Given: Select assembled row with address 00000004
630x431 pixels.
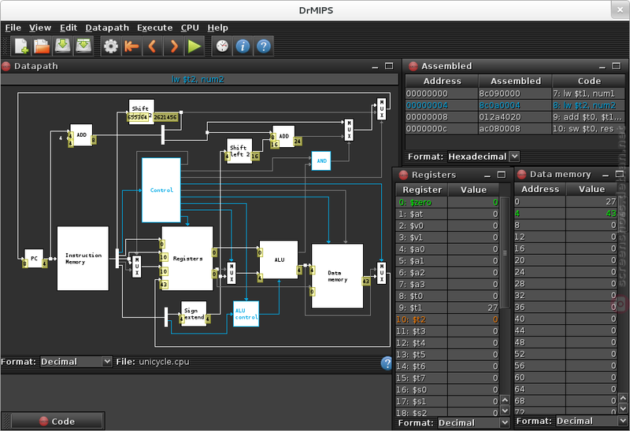Looking at the screenshot, I should click(515, 105).
